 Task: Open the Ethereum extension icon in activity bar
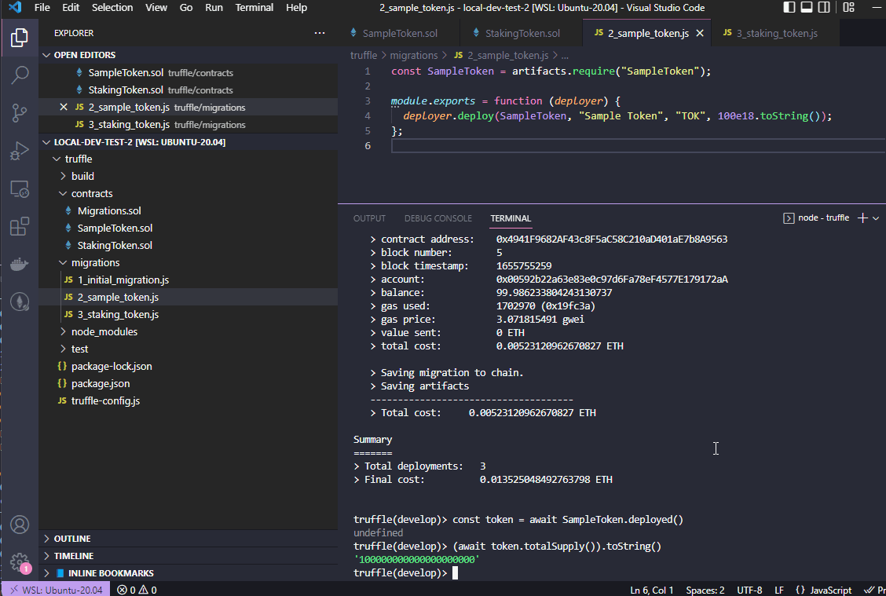(19, 302)
